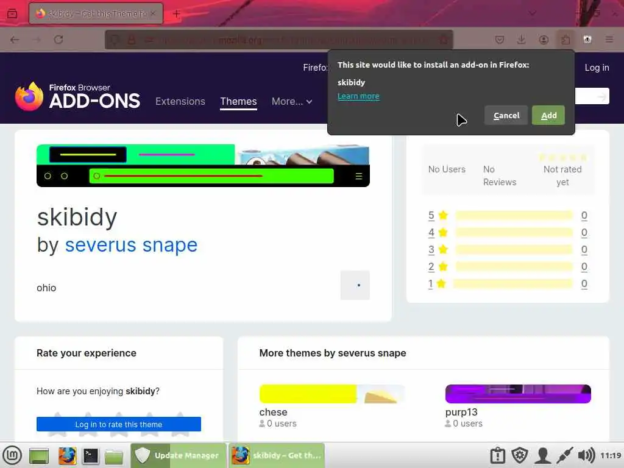Click the lock icon in address bar
Screen dimensions: 624x468
[132, 40]
